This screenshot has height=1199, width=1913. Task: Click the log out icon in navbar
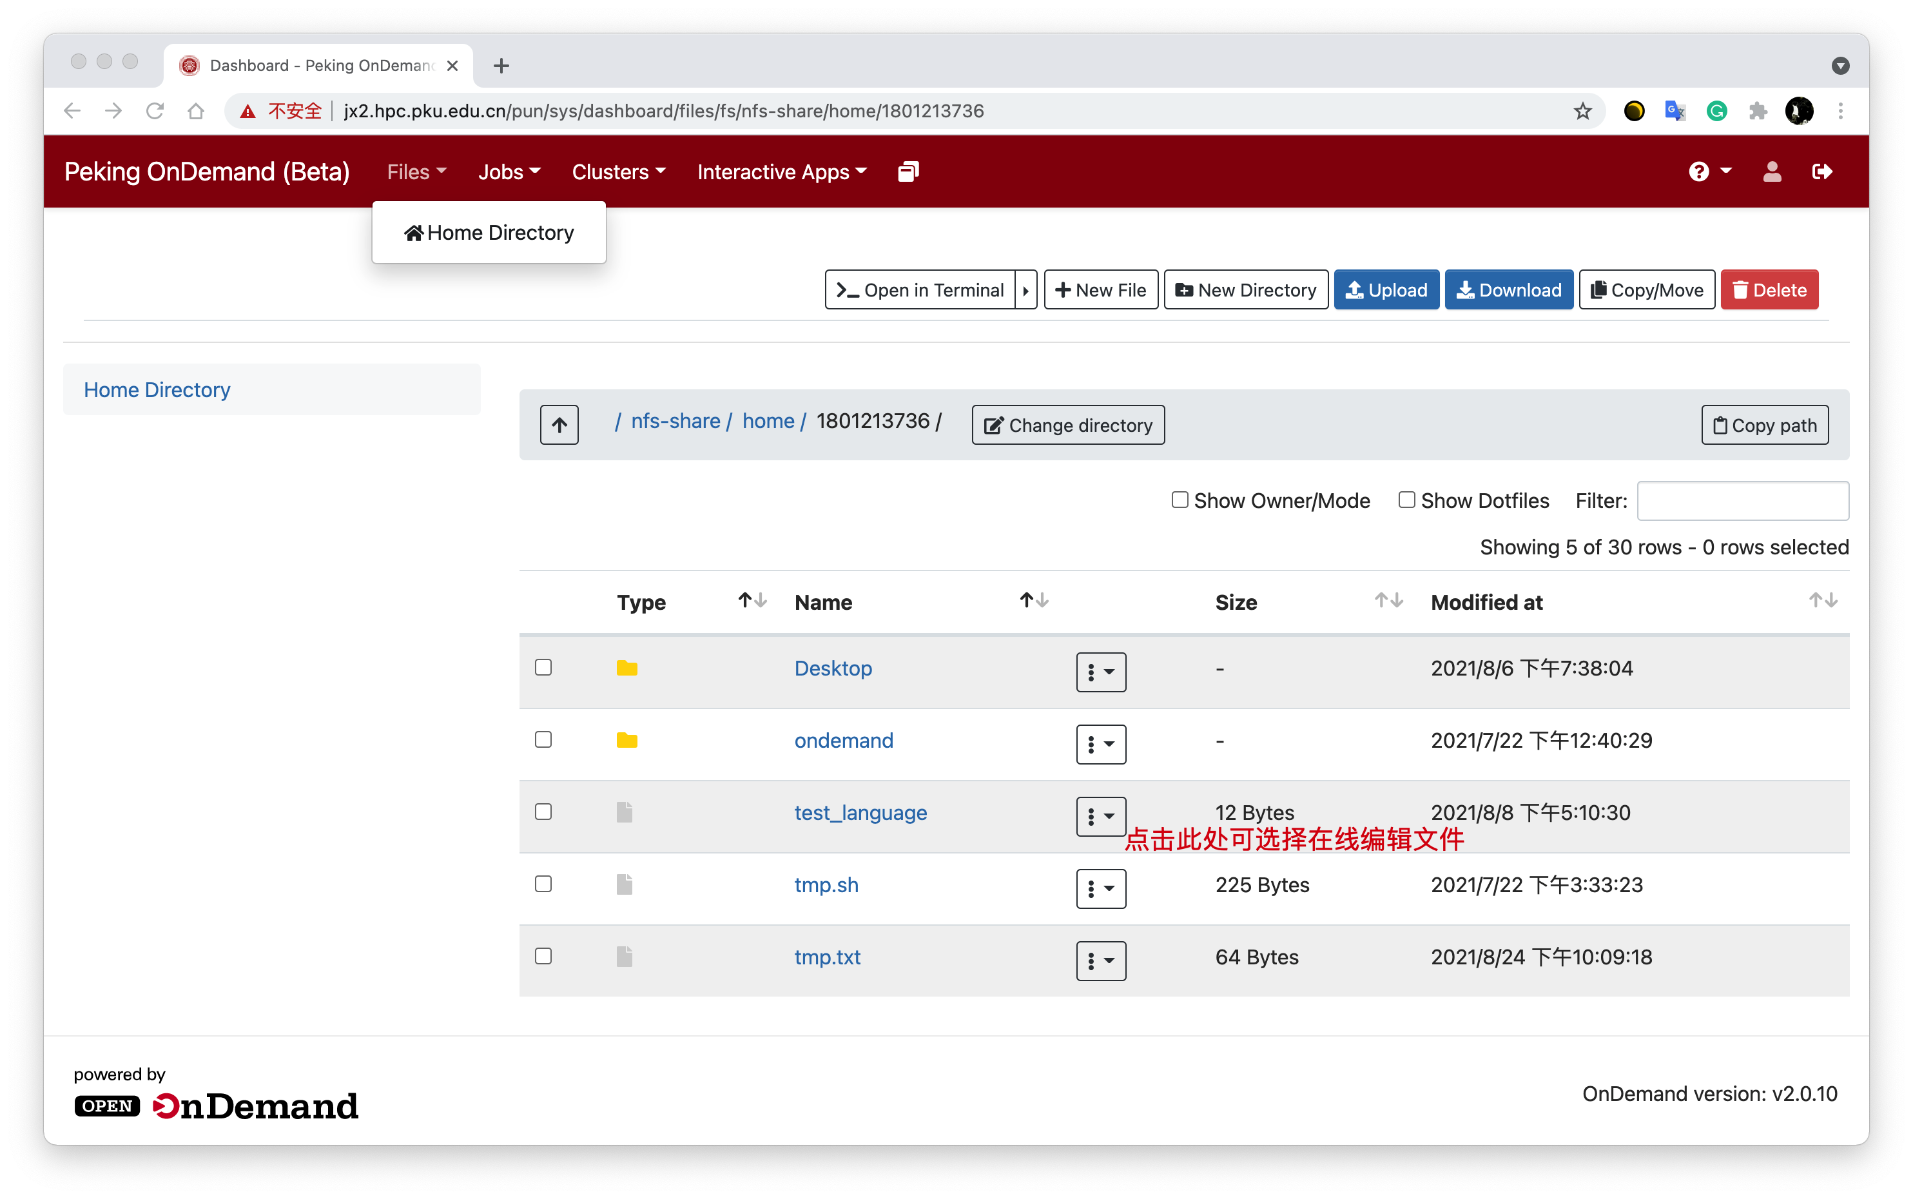tap(1822, 171)
